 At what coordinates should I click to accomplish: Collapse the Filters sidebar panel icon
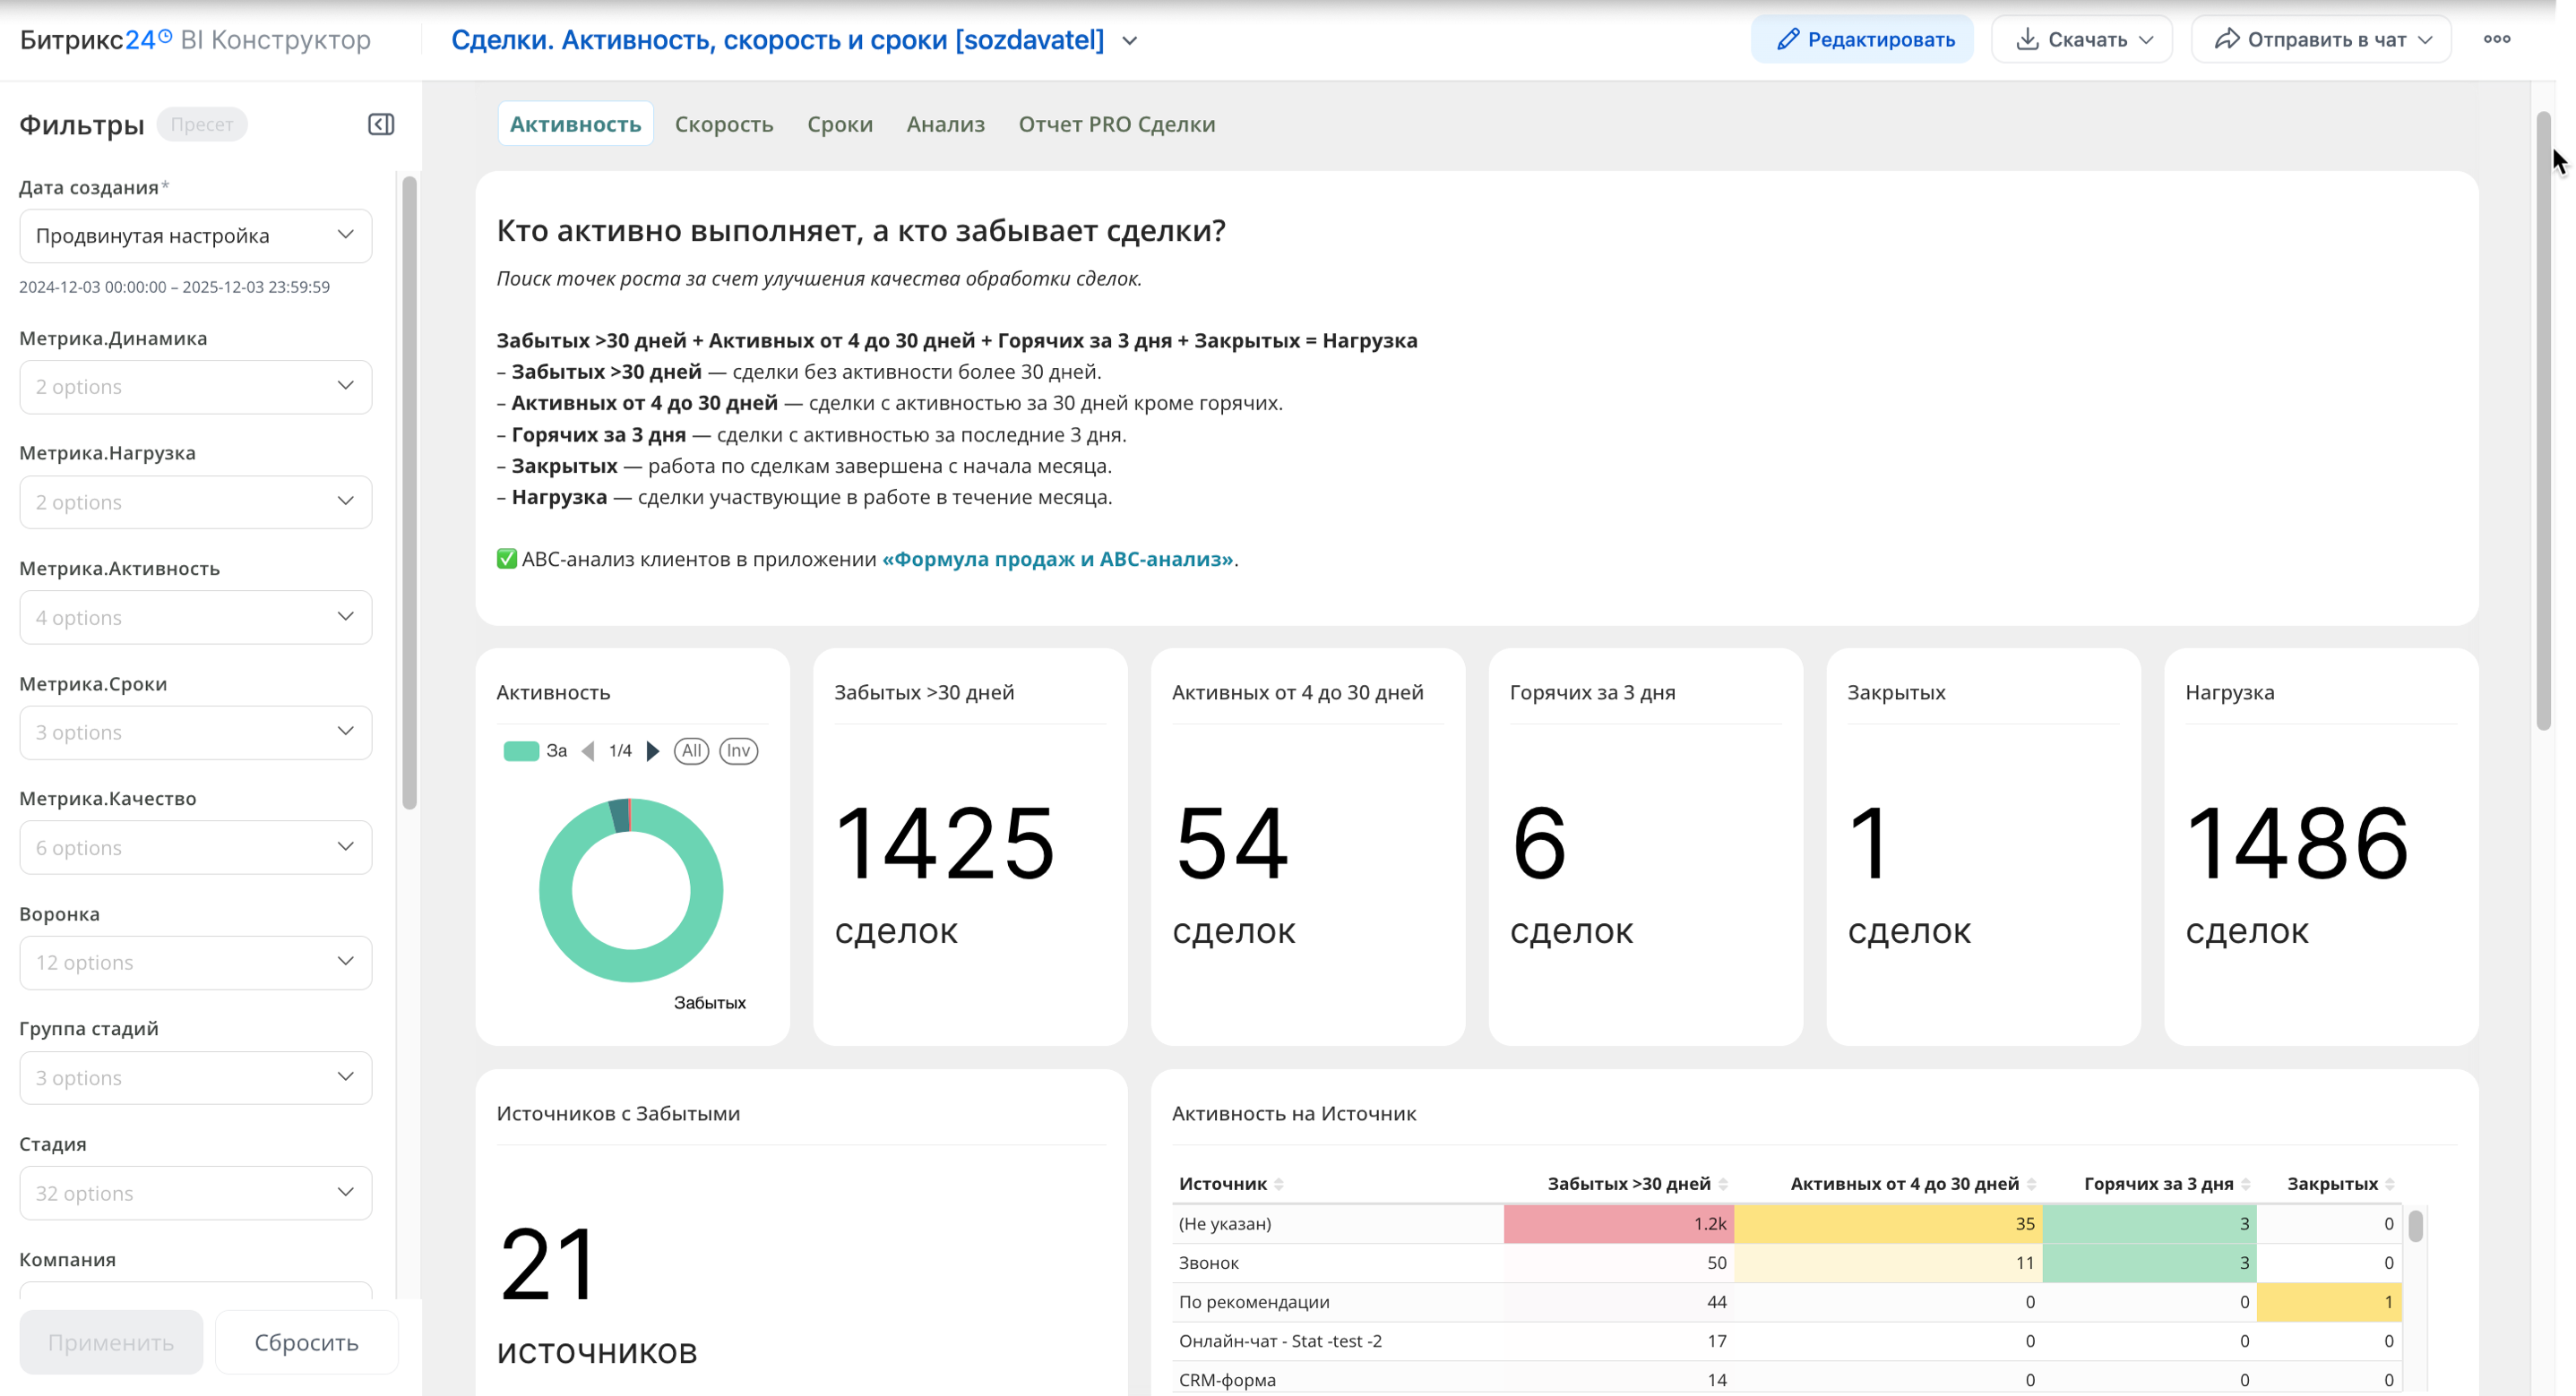(381, 124)
